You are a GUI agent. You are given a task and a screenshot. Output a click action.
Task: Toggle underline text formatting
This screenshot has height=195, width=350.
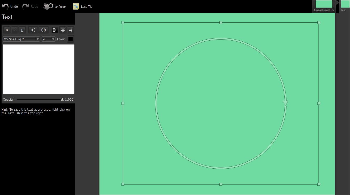22,30
